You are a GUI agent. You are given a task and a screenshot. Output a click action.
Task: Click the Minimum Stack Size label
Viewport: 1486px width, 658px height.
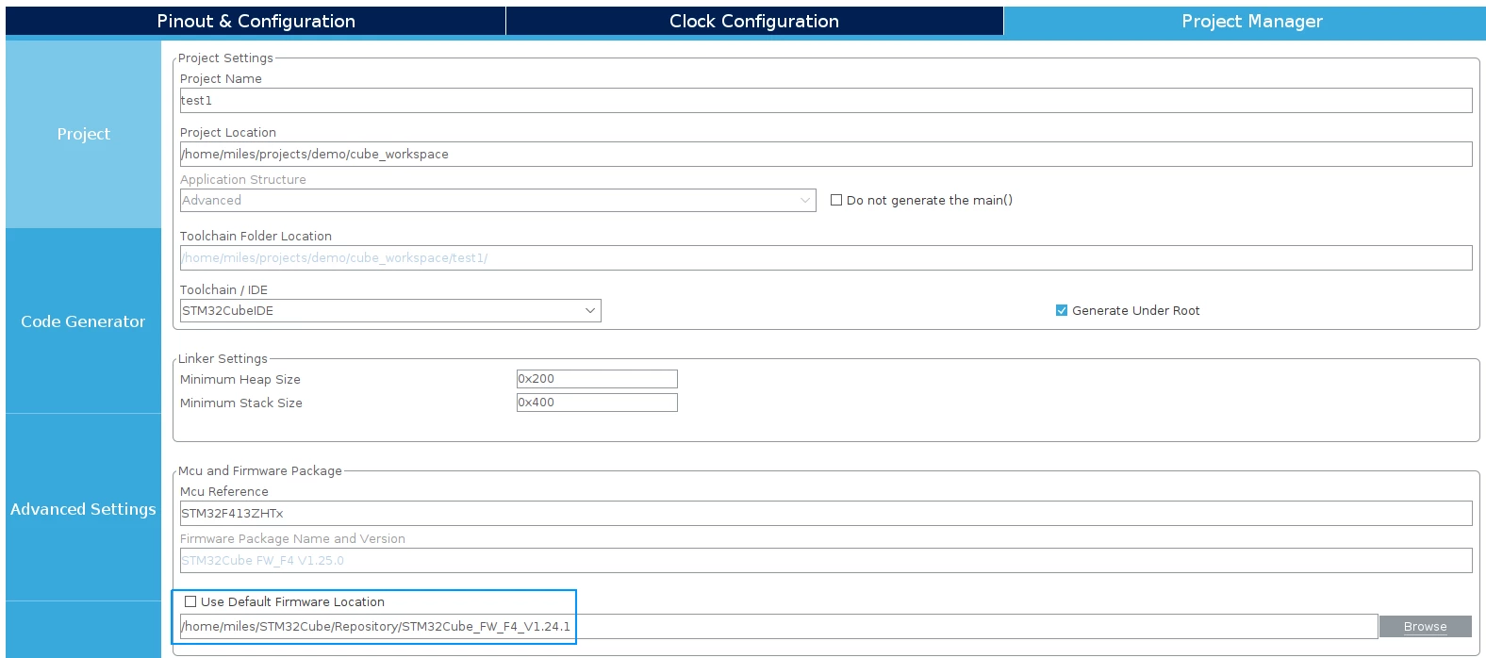point(241,403)
